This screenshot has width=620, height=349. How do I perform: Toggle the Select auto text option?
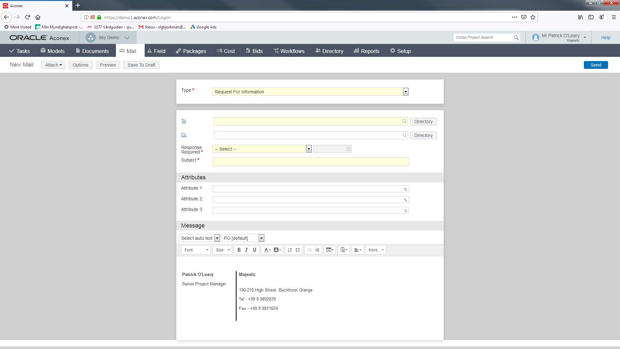coord(217,238)
